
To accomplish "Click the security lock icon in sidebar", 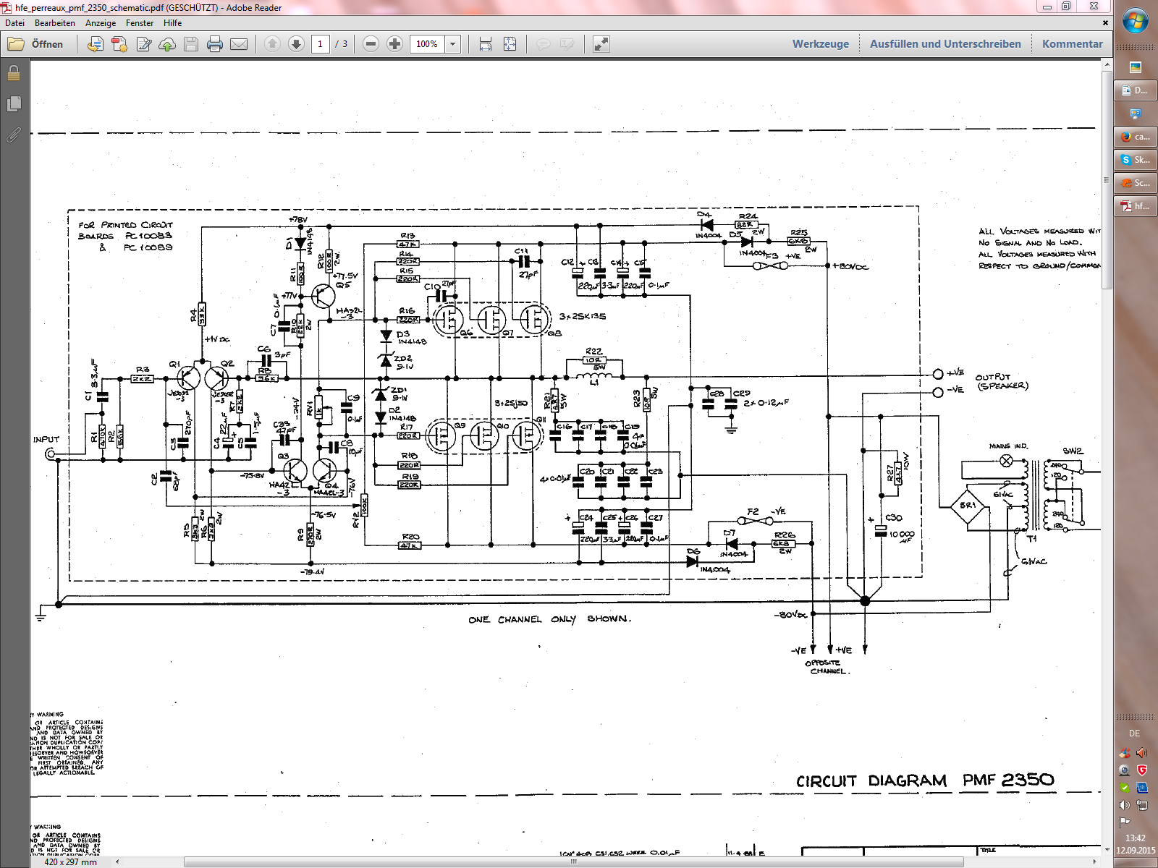I will 14,73.
